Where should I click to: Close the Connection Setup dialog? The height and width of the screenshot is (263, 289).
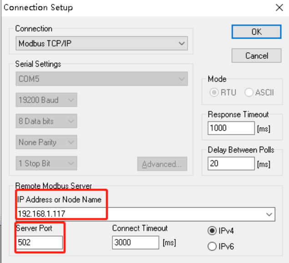point(279,8)
